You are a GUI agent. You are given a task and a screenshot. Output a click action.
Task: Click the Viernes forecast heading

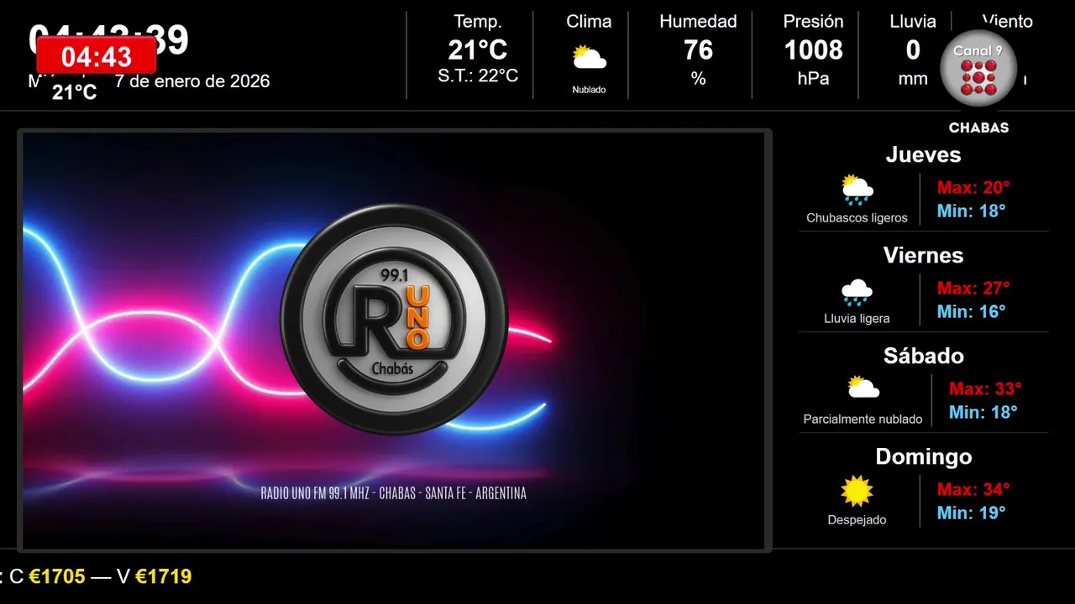click(x=923, y=255)
